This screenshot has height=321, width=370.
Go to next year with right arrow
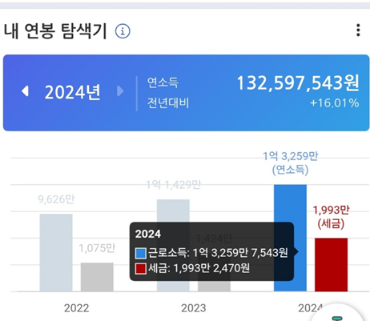(x=120, y=91)
